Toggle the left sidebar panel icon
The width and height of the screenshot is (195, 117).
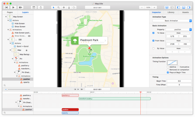[x=178, y=7]
